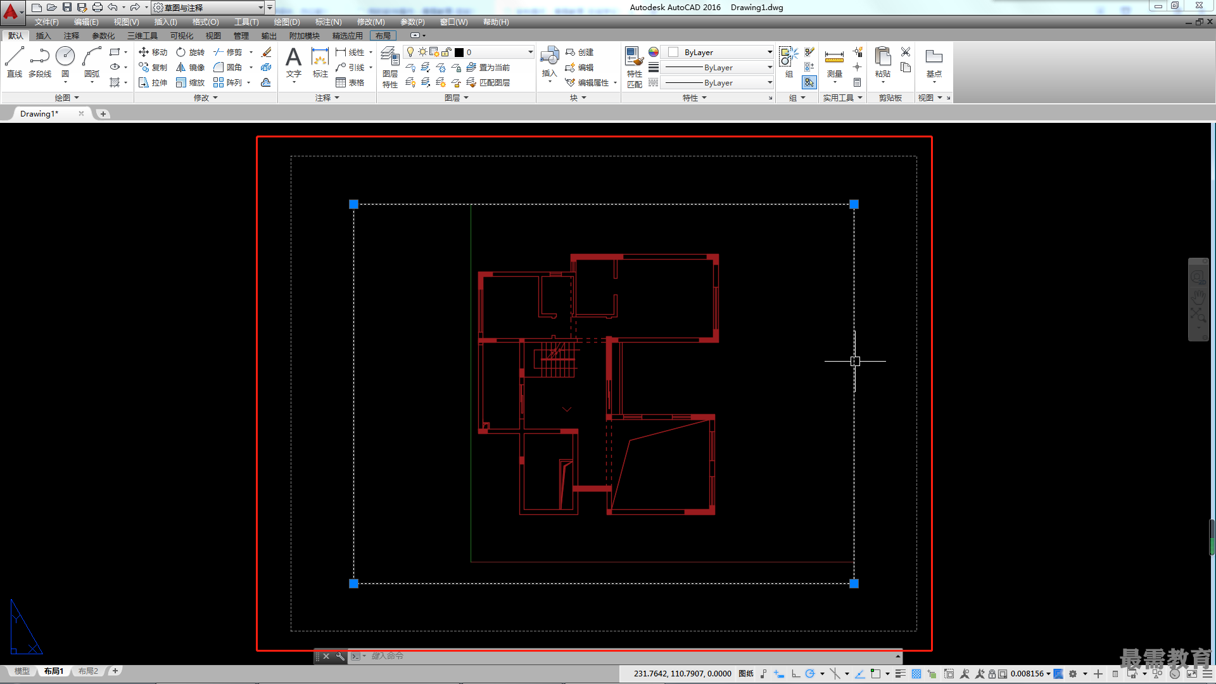The width and height of the screenshot is (1216, 684).
Task: Toggle Polar tracking in status bar
Action: pos(810,674)
